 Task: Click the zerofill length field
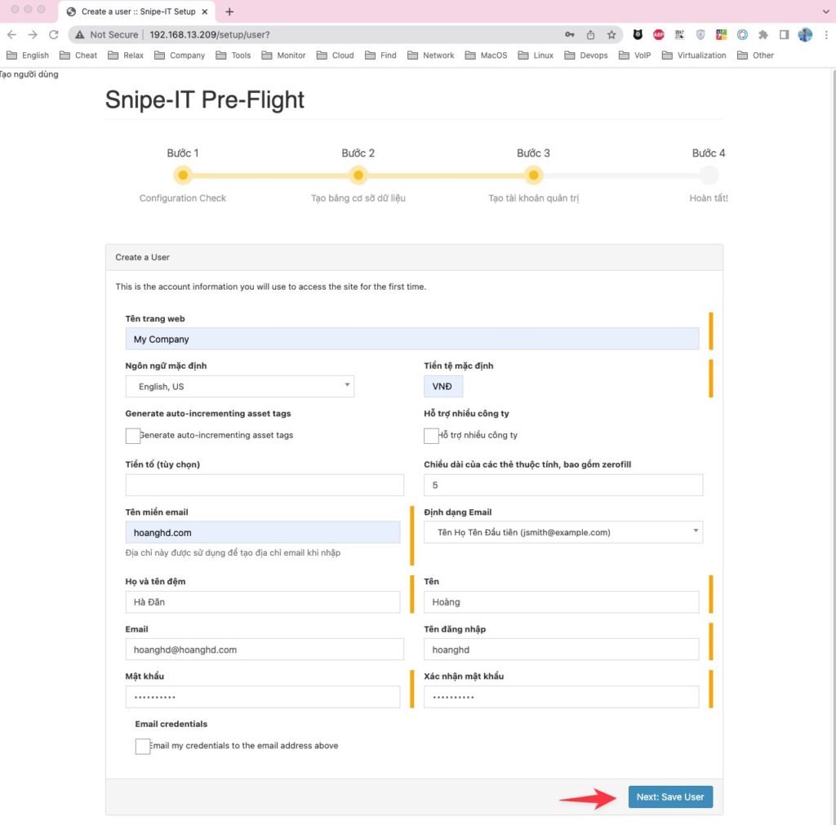coord(563,485)
